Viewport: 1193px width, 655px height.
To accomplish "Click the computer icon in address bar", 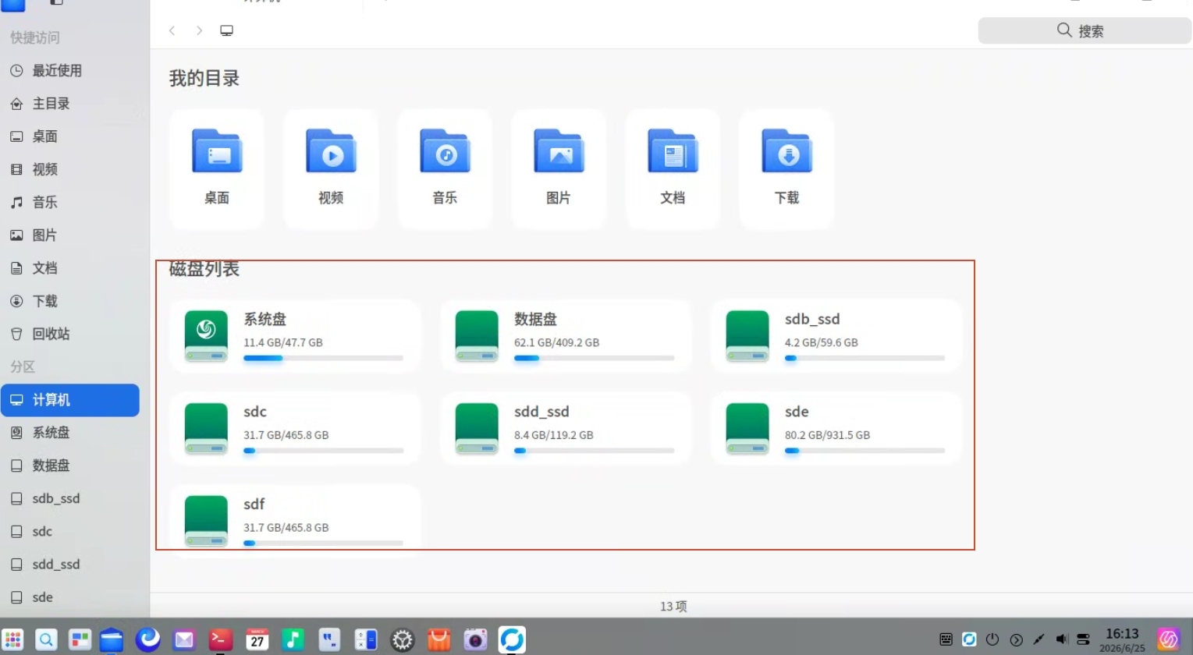I will click(226, 30).
